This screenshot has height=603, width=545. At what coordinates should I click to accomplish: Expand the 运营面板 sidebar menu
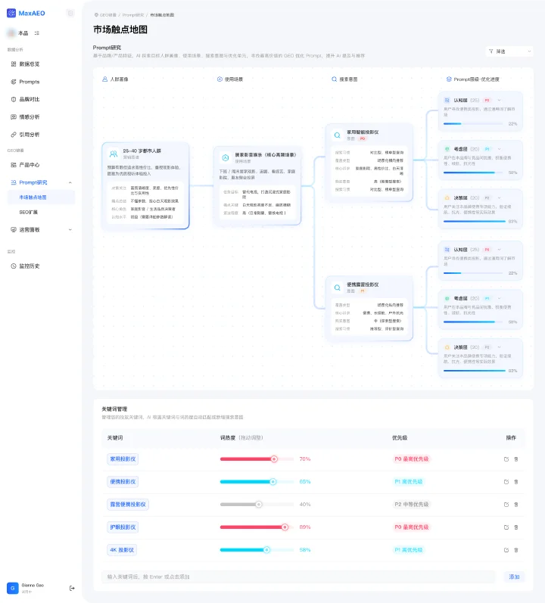(70, 230)
